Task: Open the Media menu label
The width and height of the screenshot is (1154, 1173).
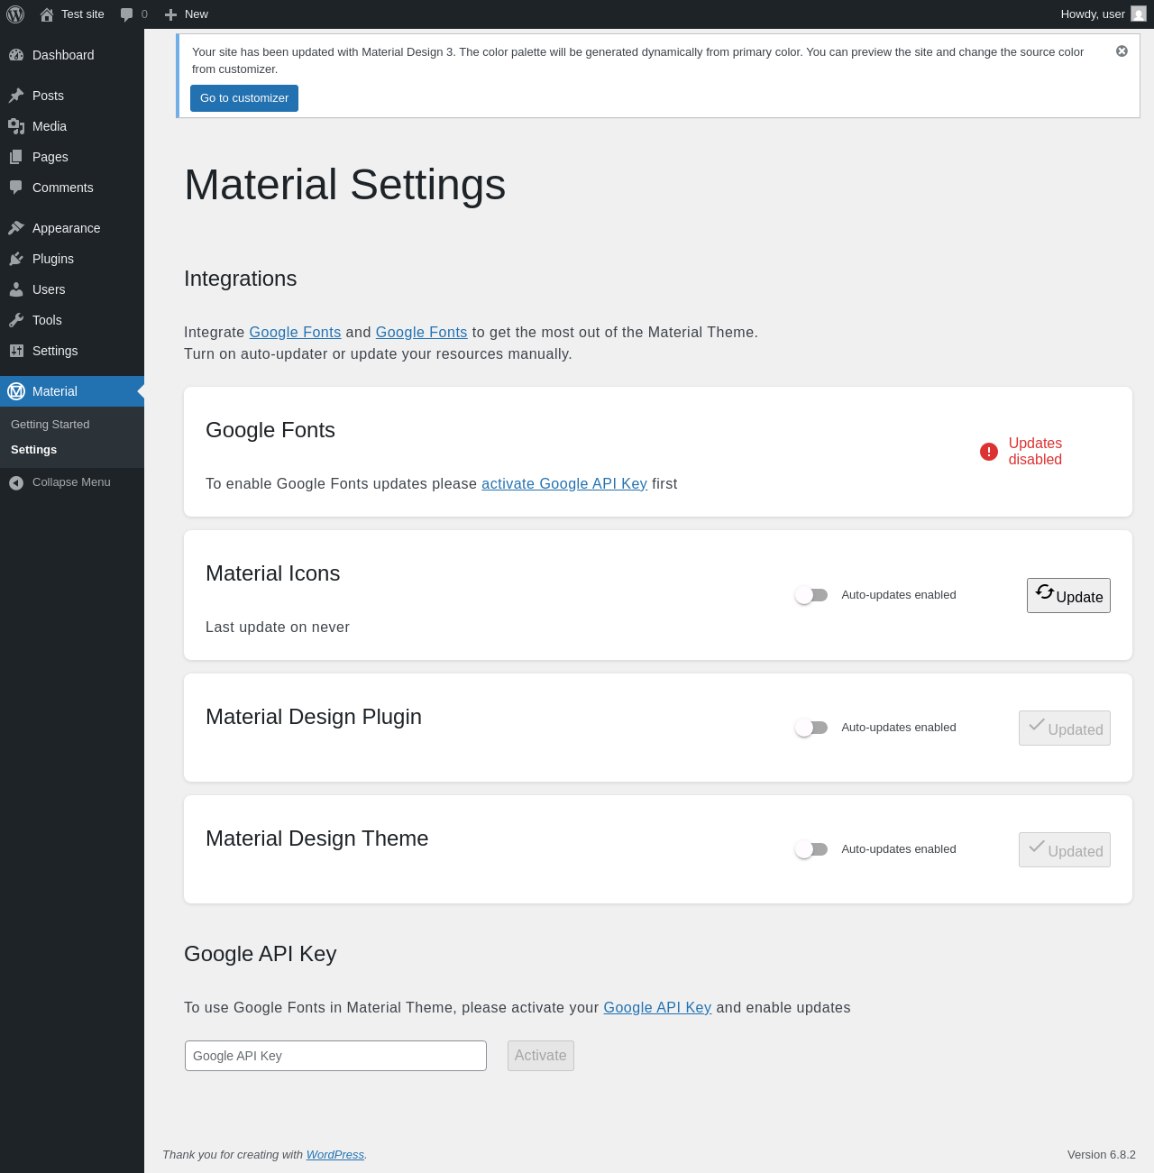Action: 50,126
